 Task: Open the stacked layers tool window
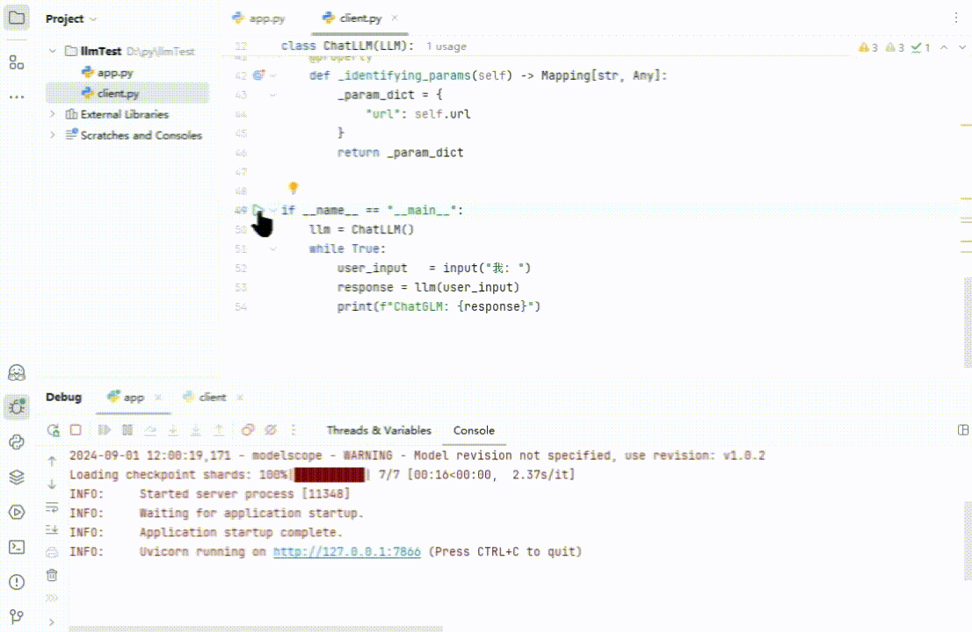pos(17,477)
